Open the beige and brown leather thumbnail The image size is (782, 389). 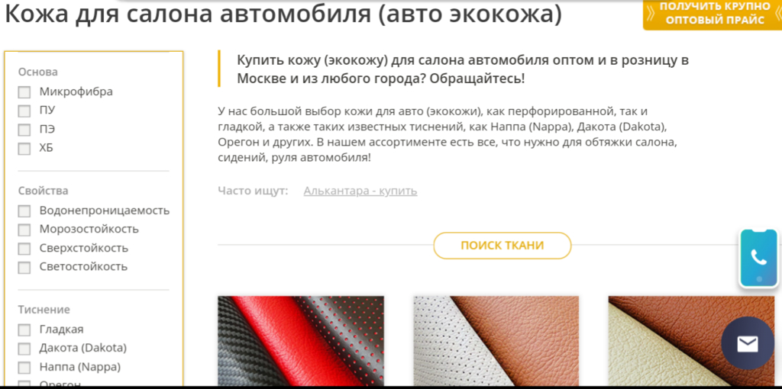(x=691, y=341)
